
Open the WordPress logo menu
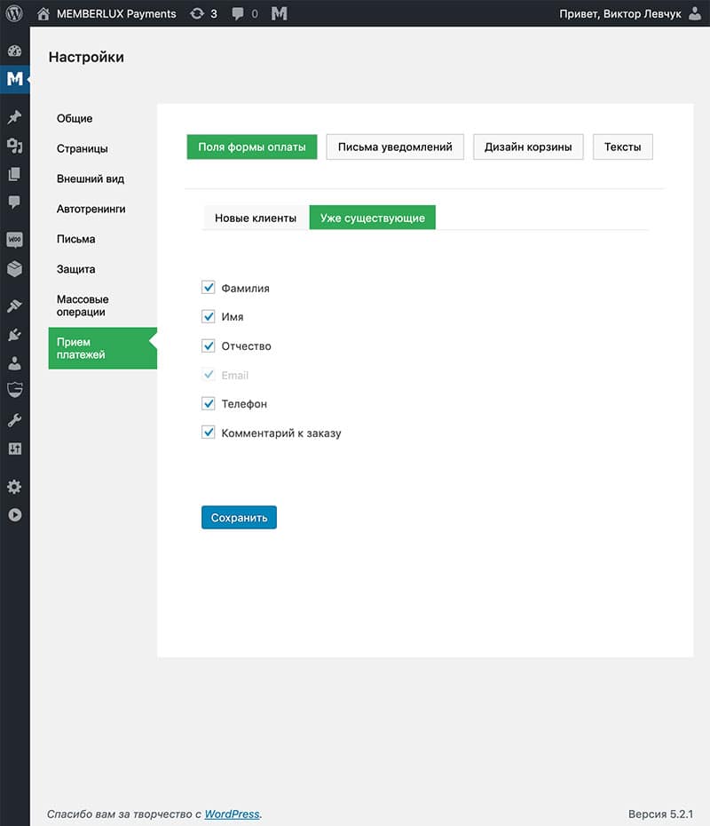pos(14,13)
